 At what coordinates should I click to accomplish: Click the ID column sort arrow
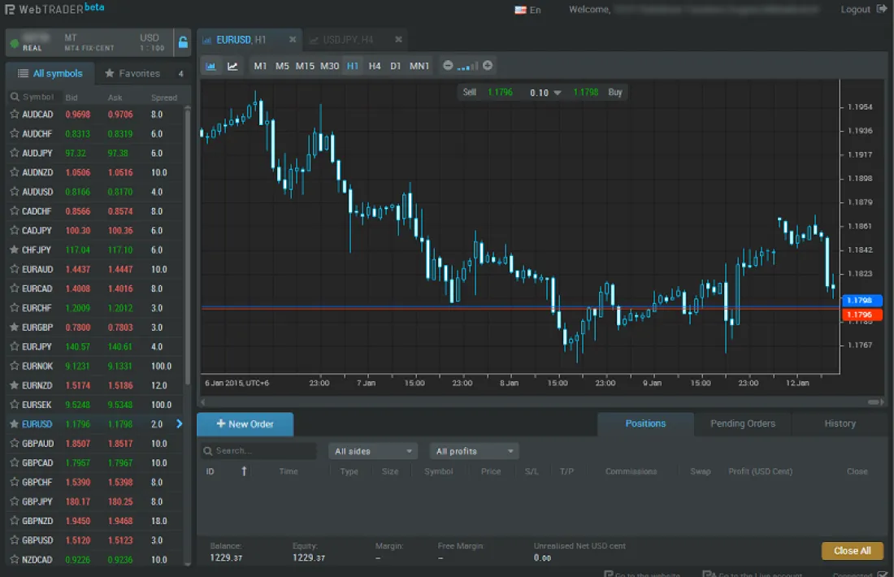[243, 471]
